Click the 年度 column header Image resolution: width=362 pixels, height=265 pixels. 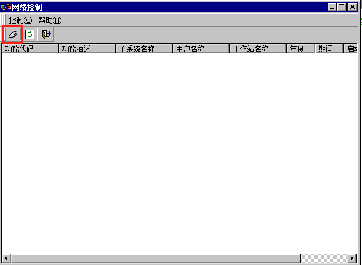click(x=301, y=49)
